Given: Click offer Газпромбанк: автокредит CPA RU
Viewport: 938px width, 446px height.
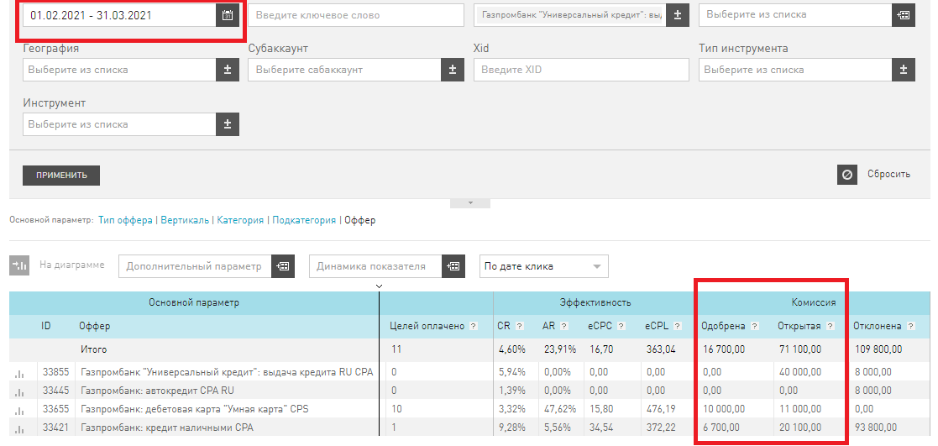Looking at the screenshot, I should click(157, 391).
